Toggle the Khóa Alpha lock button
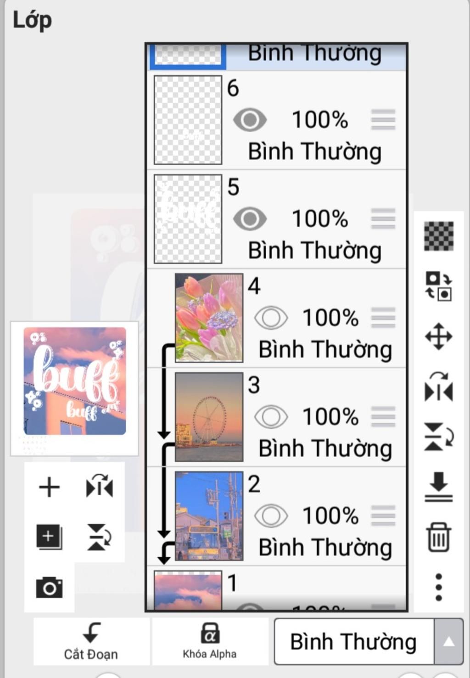470x678 pixels. point(210,641)
